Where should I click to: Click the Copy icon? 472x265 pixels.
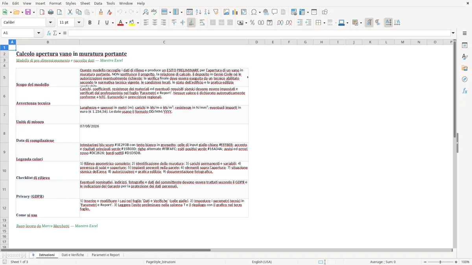[79, 12]
